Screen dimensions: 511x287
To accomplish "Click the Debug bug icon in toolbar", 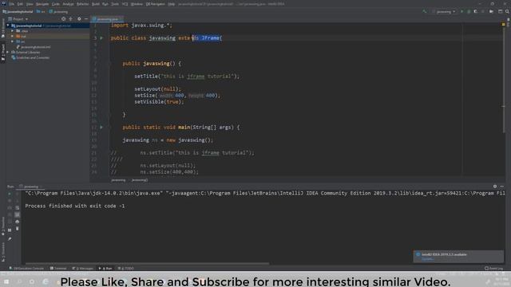I will click(469, 11).
